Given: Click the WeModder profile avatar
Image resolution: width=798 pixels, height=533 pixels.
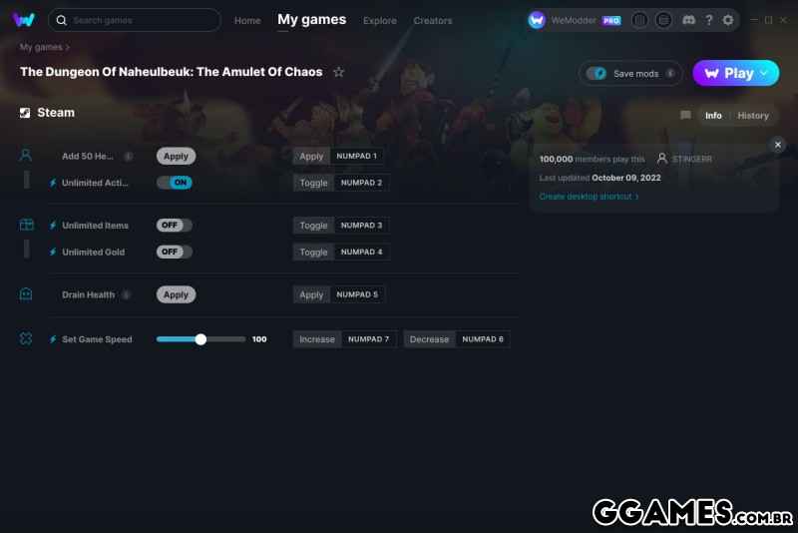Looking at the screenshot, I should [x=537, y=20].
